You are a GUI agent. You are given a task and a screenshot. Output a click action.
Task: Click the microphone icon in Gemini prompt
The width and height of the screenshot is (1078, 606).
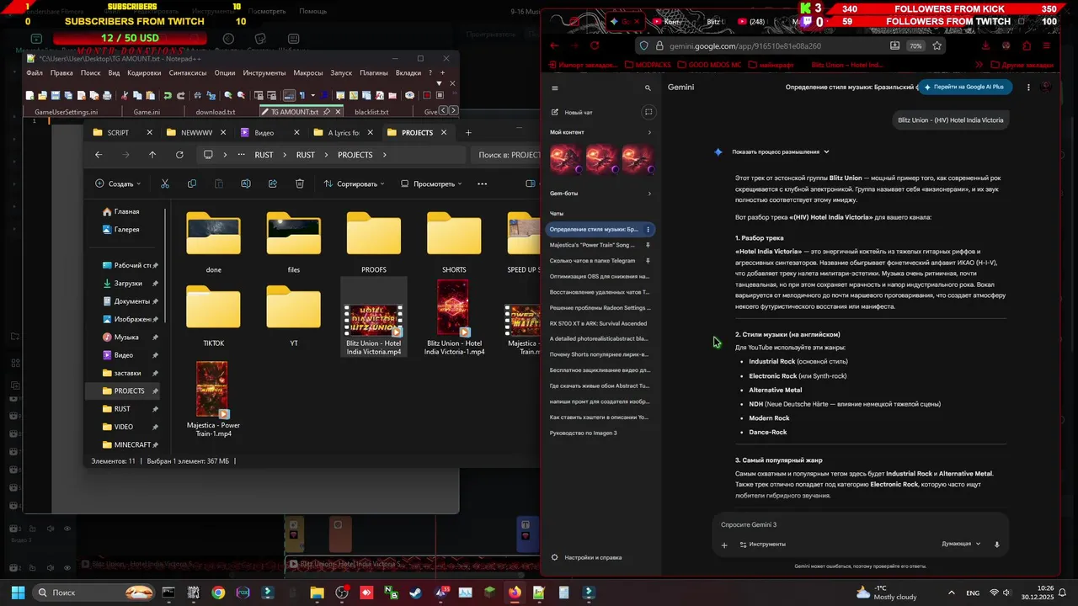pos(997,545)
